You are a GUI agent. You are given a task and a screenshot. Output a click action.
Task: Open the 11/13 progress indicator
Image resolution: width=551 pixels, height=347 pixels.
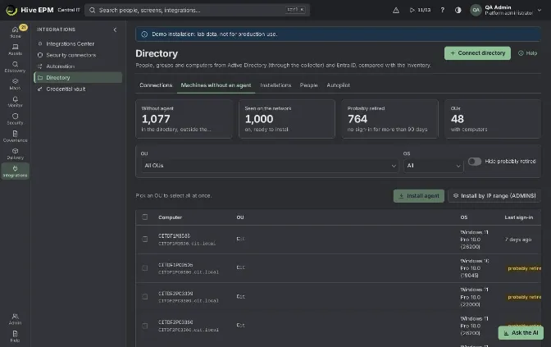click(x=421, y=10)
